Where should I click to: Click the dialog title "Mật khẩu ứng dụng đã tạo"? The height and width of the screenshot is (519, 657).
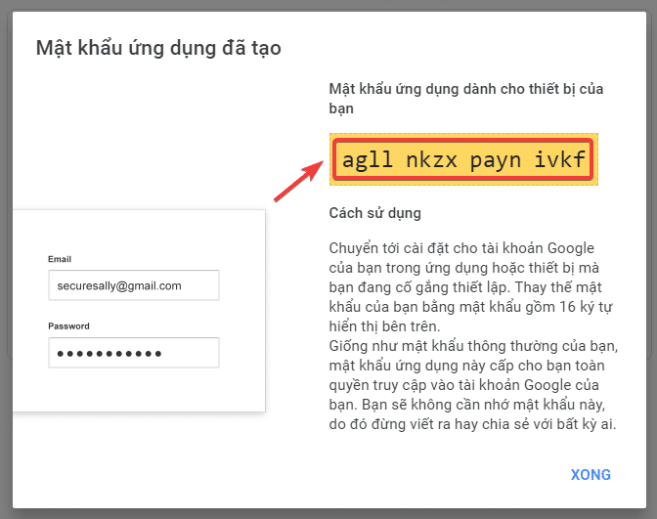point(158,47)
